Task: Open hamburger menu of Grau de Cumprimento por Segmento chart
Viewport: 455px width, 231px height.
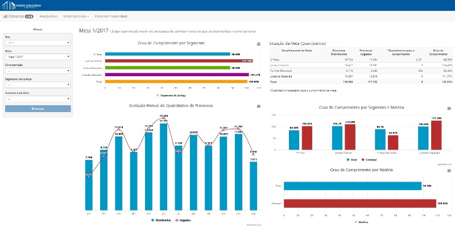Action: point(259,44)
